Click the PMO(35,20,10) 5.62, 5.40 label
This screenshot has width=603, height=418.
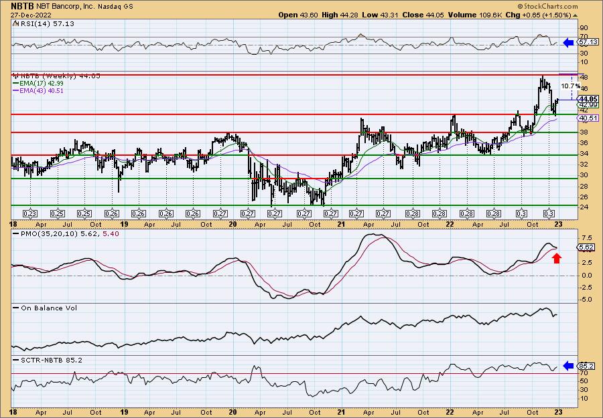coord(70,234)
